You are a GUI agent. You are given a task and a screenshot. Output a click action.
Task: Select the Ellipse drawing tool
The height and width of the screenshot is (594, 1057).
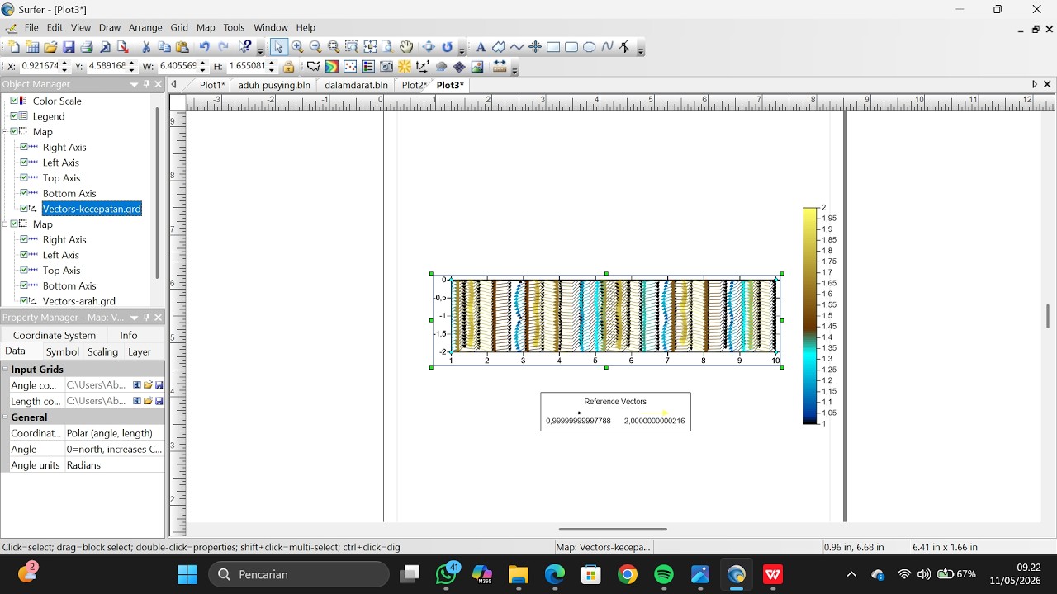click(x=590, y=47)
